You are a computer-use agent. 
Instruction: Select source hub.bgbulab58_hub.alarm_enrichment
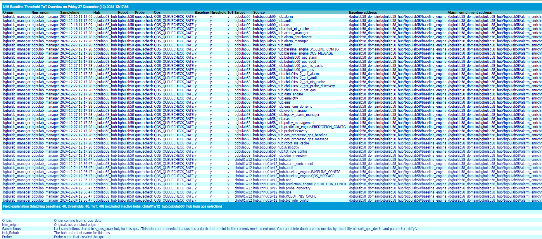click(x=282, y=37)
